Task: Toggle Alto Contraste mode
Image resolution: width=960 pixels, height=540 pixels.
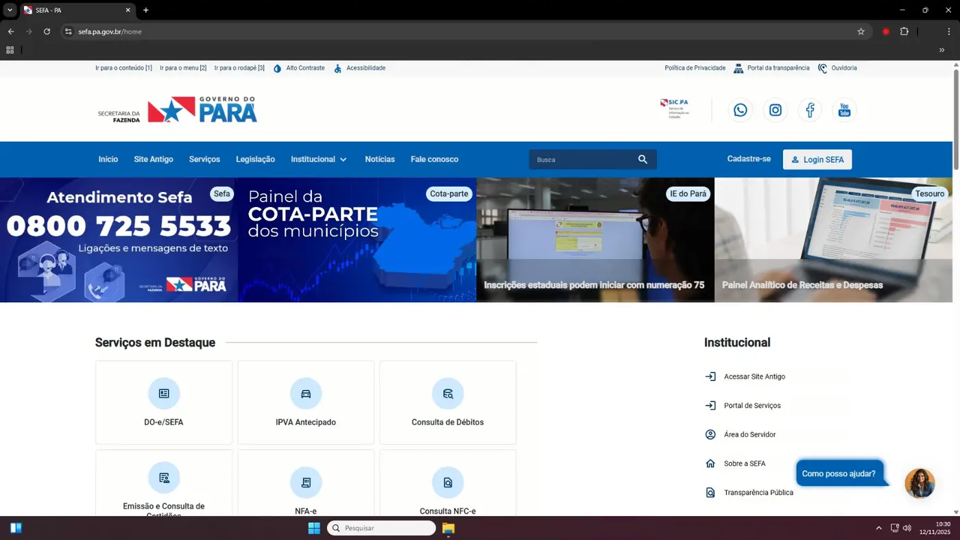Action: tap(299, 69)
